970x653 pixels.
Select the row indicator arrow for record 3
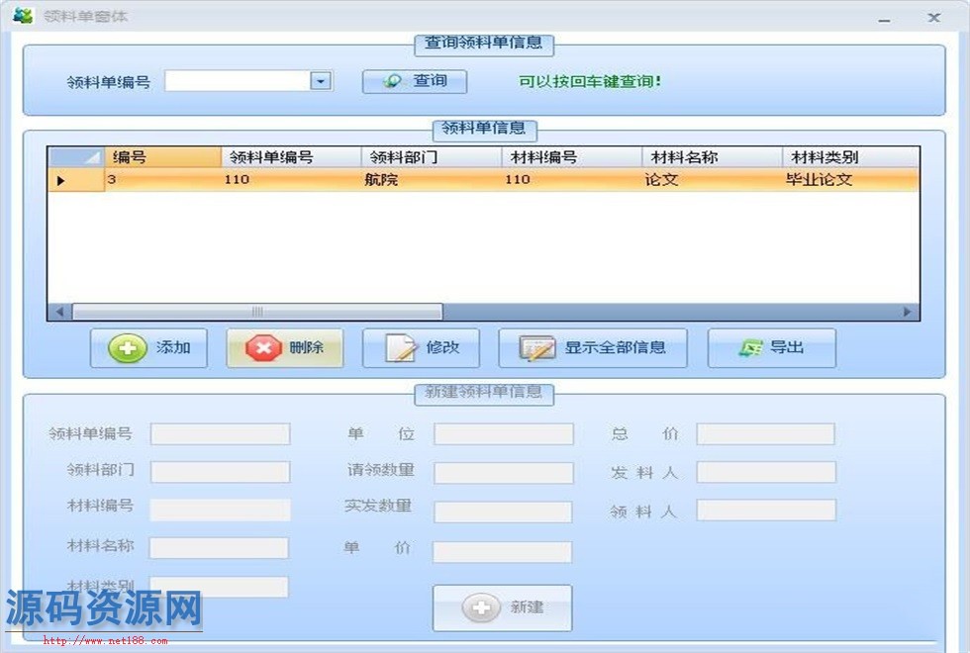(61, 180)
